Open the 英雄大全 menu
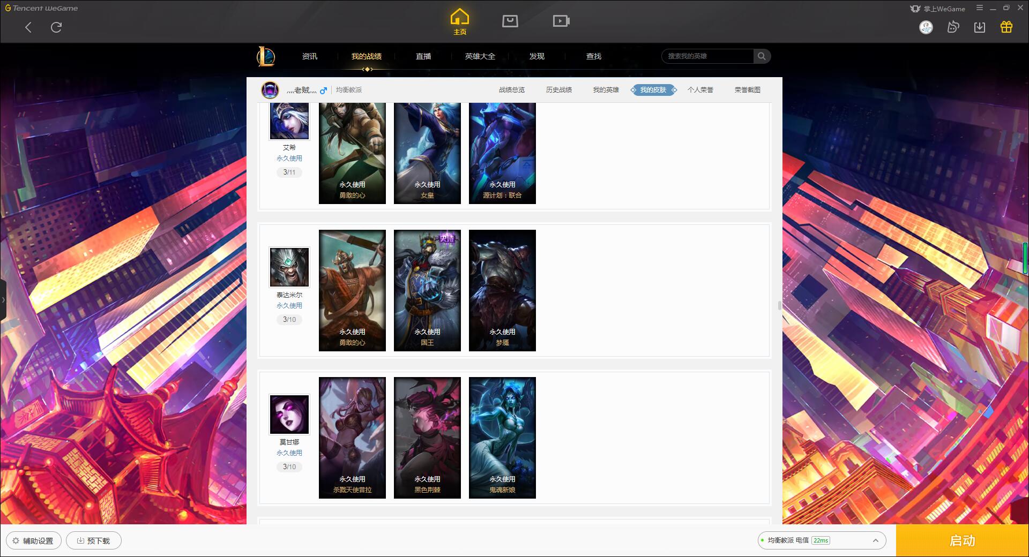Screen dimensions: 1029x557 [480, 56]
